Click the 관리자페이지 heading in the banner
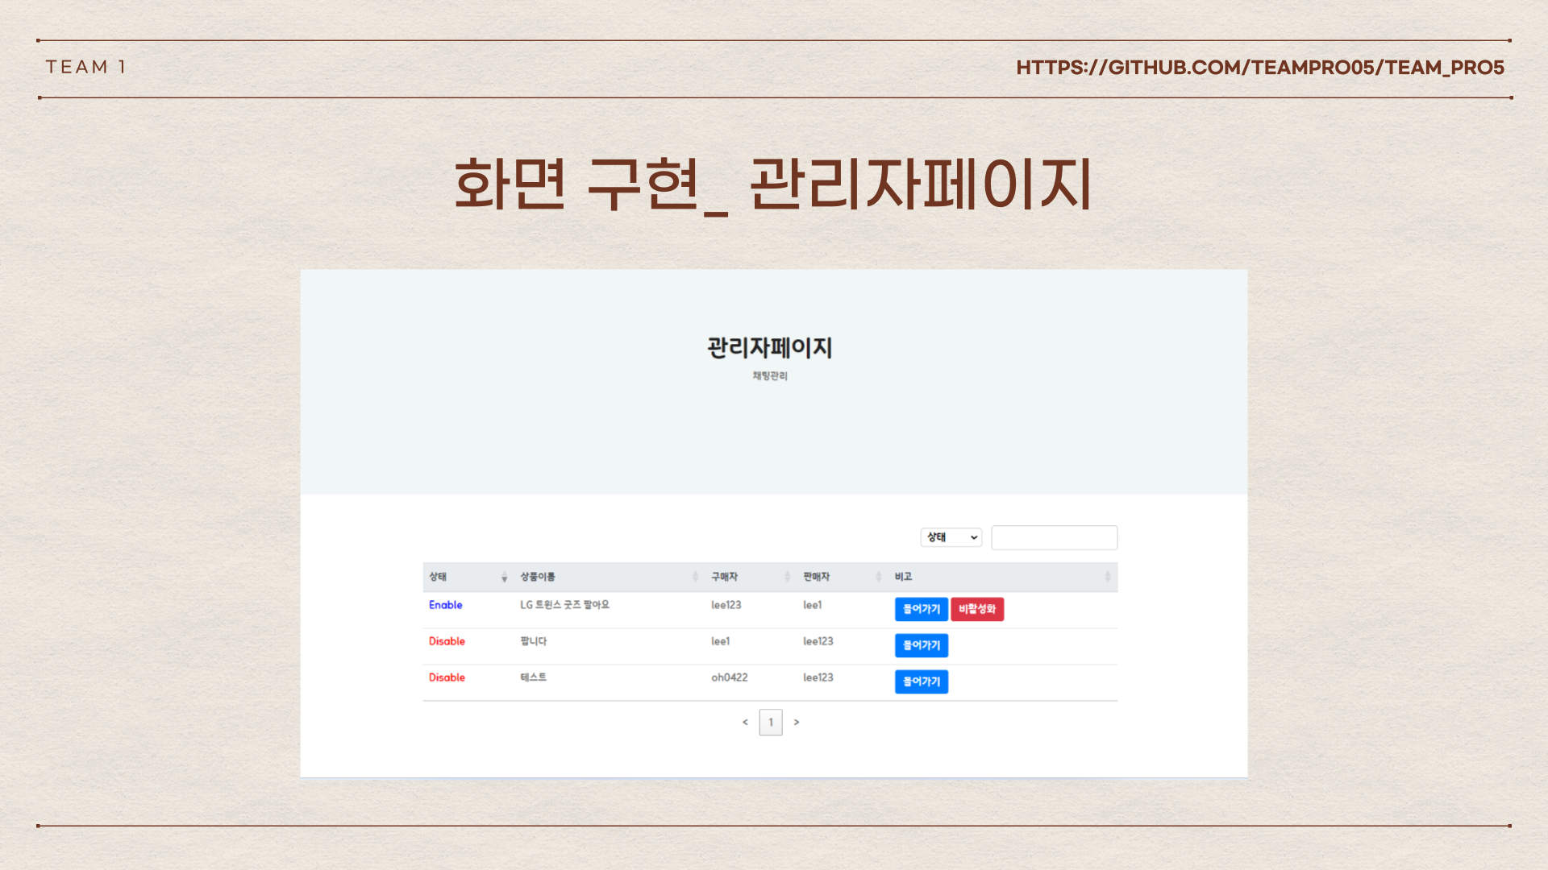This screenshot has width=1548, height=870. coord(769,348)
